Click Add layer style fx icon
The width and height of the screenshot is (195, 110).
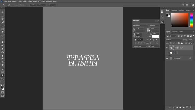(173, 107)
